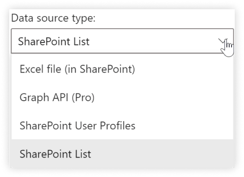Click Profiles text in third option
The image size is (244, 177).
[x=118, y=125]
